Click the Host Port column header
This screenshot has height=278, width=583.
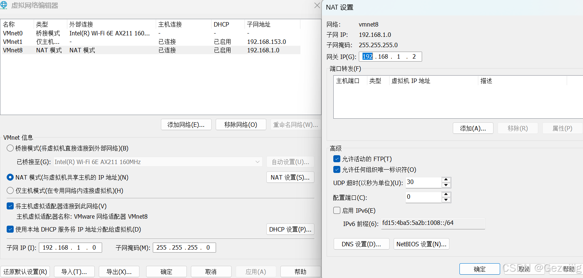tap(350, 81)
